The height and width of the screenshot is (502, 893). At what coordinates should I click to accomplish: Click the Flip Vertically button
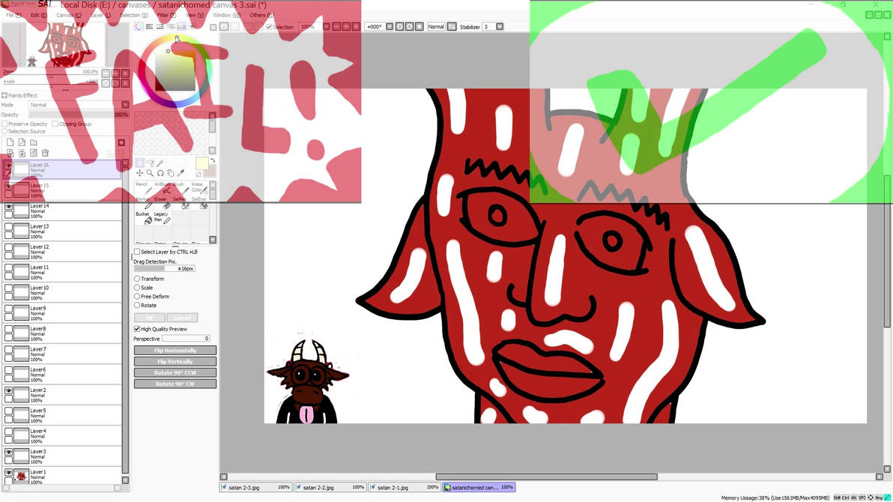(x=175, y=362)
